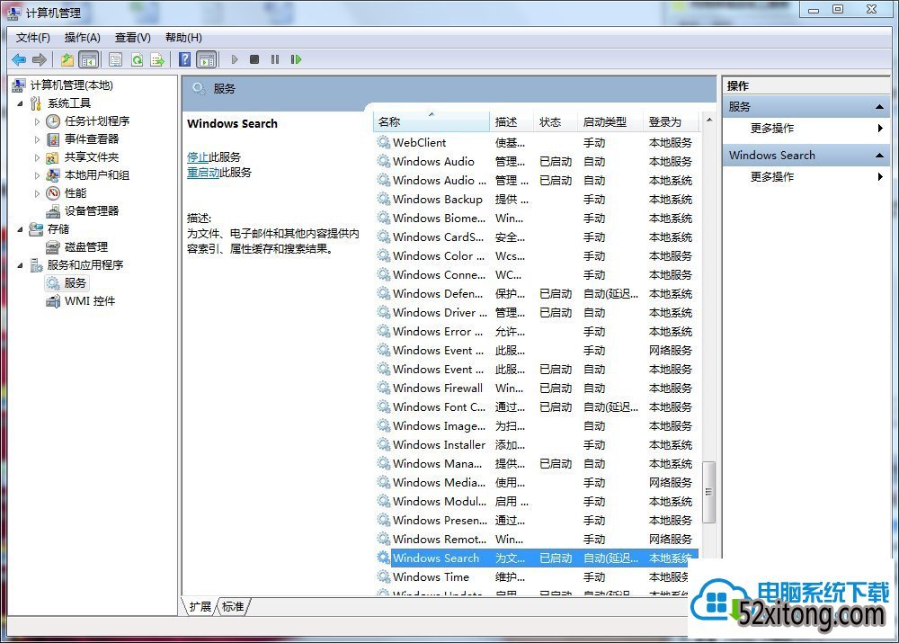Sort by the 登录为 column header
899x643 pixels.
coord(671,122)
